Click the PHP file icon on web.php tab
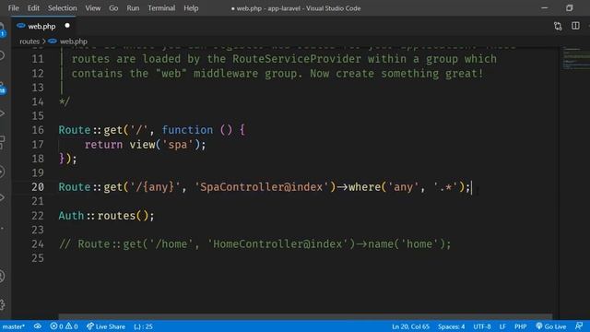590x332 pixels. click(x=21, y=26)
